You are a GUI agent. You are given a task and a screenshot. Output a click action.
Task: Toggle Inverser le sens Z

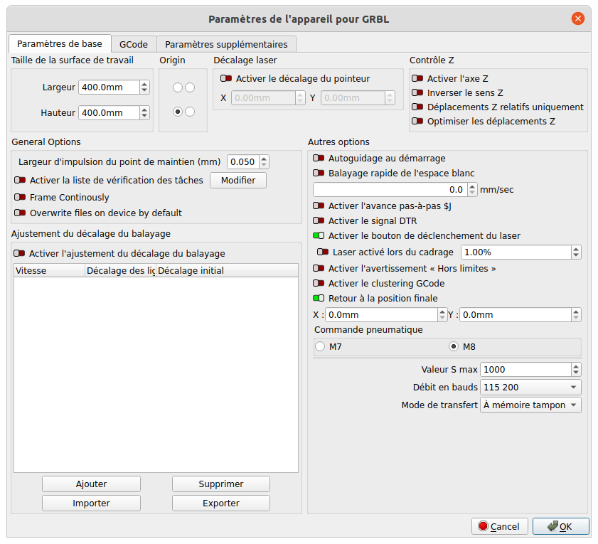click(417, 92)
